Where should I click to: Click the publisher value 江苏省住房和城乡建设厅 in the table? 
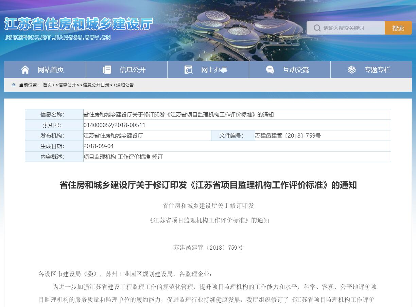[114, 136]
